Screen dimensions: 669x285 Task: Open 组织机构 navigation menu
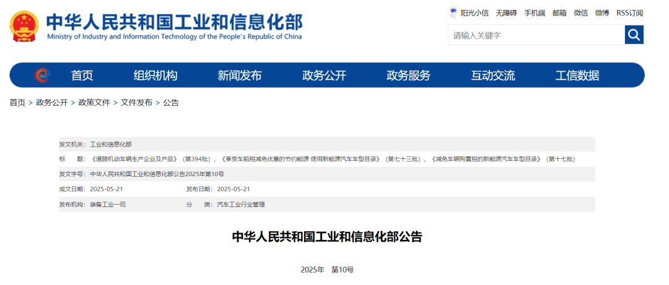click(155, 75)
